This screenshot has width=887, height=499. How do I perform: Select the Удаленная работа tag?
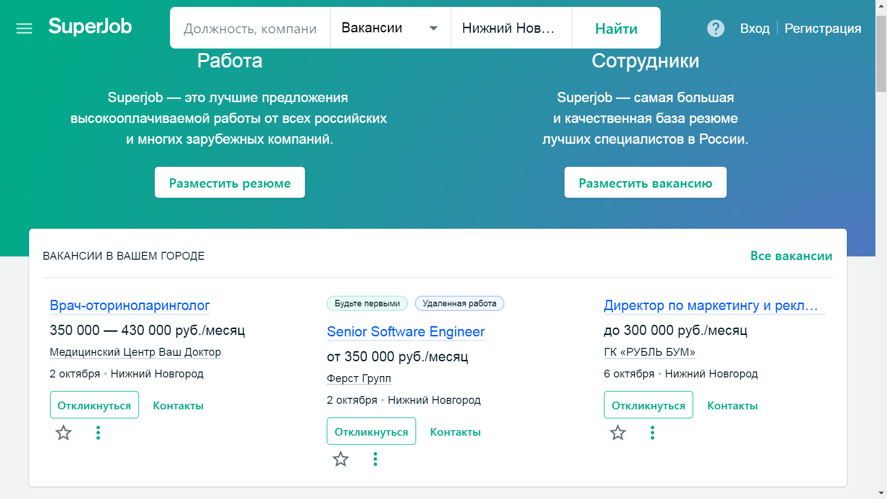coord(459,304)
